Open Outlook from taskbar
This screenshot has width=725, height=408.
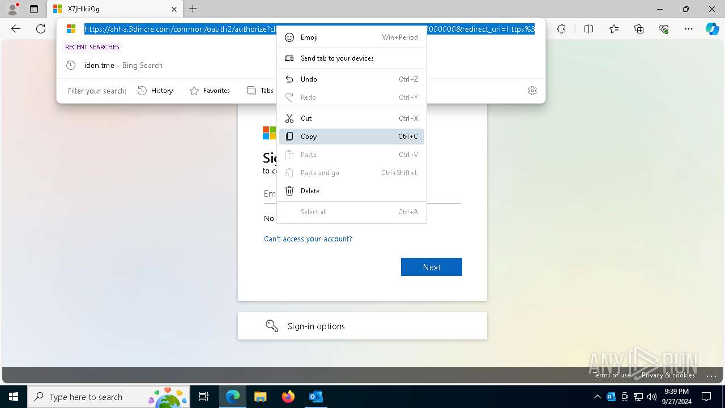[315, 397]
